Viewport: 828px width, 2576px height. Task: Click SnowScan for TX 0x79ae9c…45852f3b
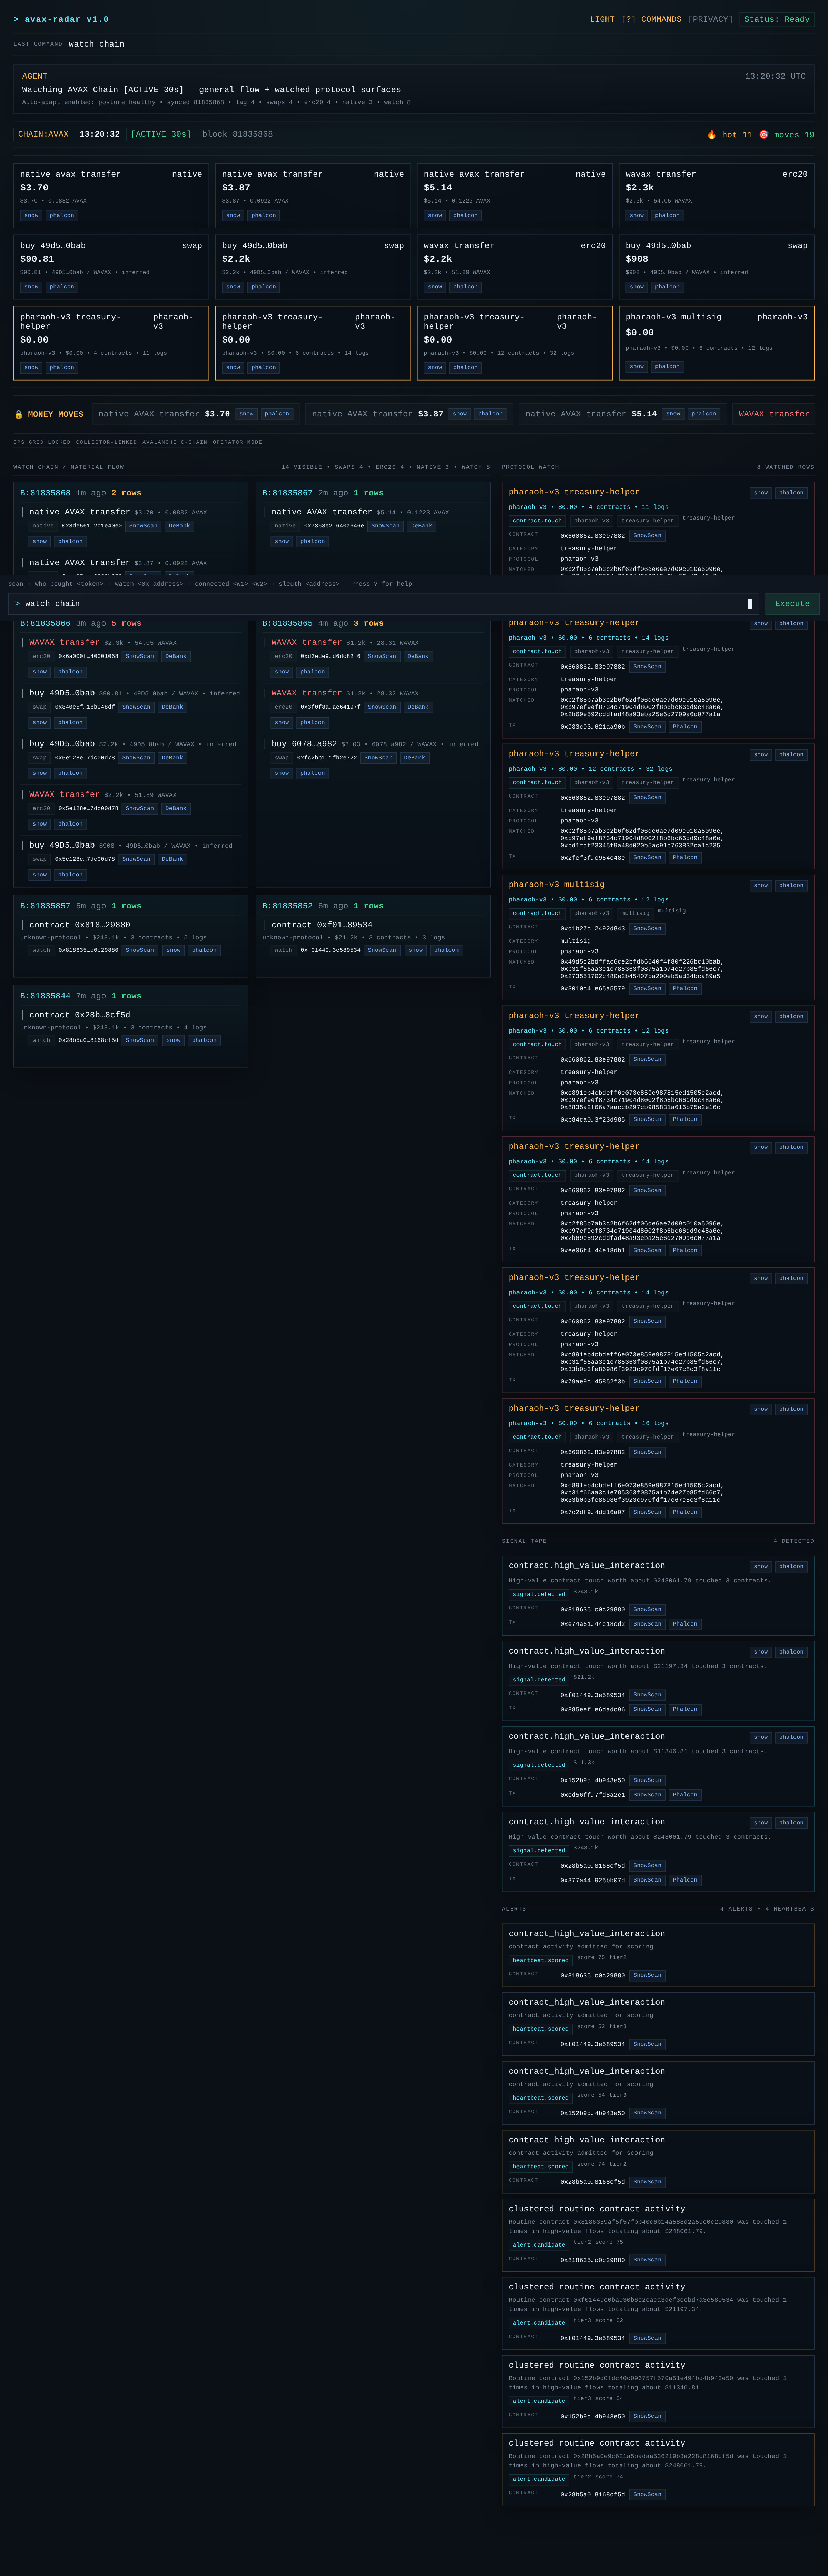tap(647, 1382)
